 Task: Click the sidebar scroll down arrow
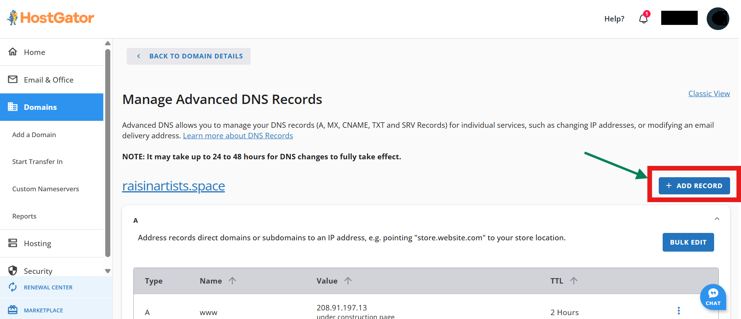[x=108, y=271]
